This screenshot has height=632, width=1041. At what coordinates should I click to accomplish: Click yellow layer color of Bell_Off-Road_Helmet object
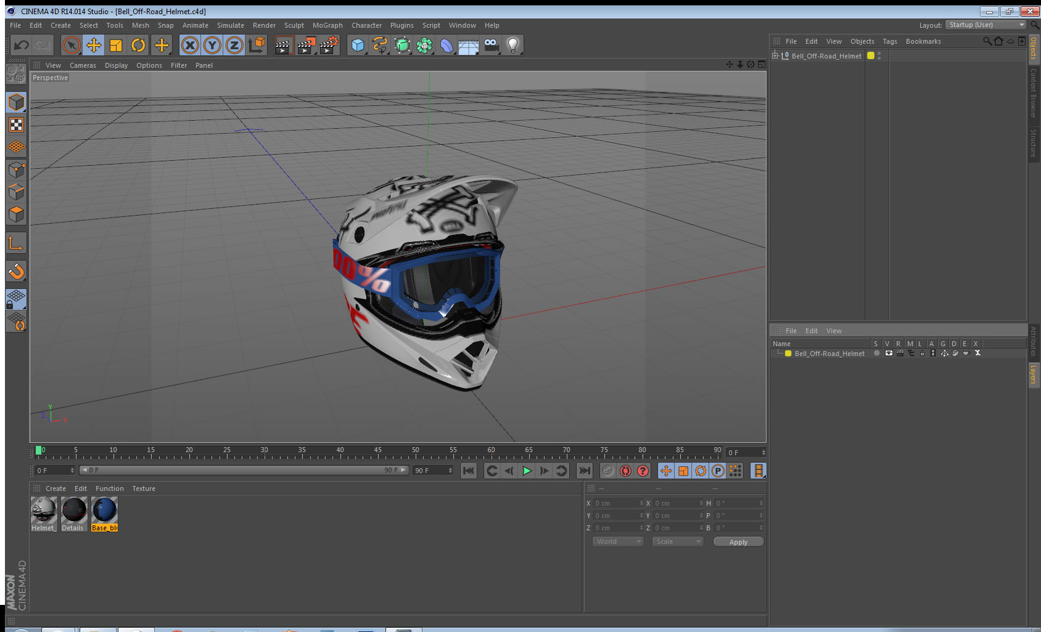871,55
